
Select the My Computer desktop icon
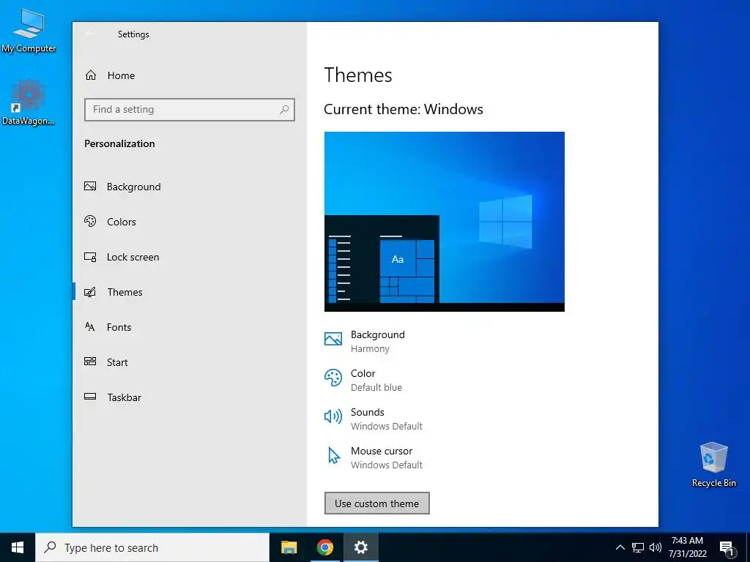point(29,31)
